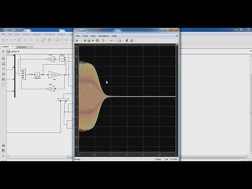Expand the palette chevron at bottom left
Image resolution: width=252 pixels, height=189 pixels.
click(x=3, y=155)
